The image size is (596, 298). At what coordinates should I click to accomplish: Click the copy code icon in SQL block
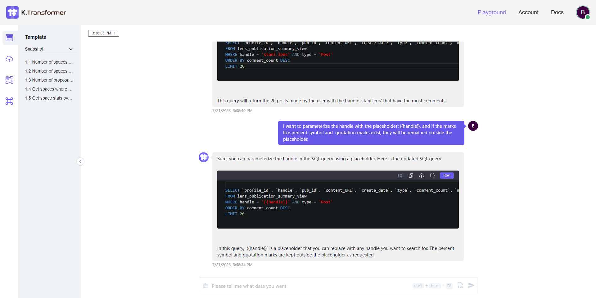411,176
